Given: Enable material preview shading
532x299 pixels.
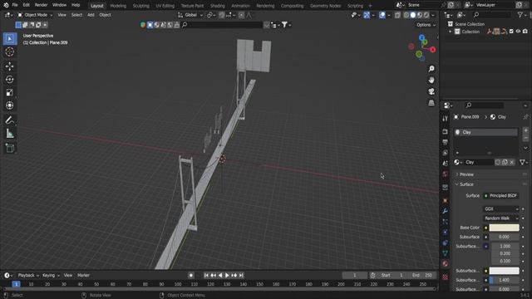Looking at the screenshot, I should click(x=420, y=15).
